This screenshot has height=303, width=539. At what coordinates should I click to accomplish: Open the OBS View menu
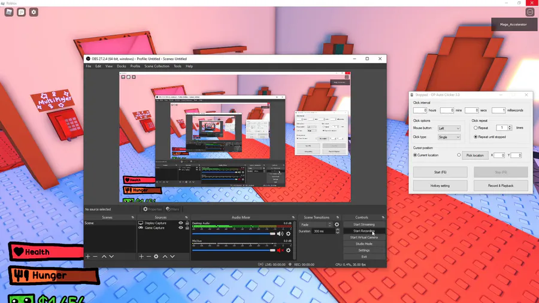109,66
